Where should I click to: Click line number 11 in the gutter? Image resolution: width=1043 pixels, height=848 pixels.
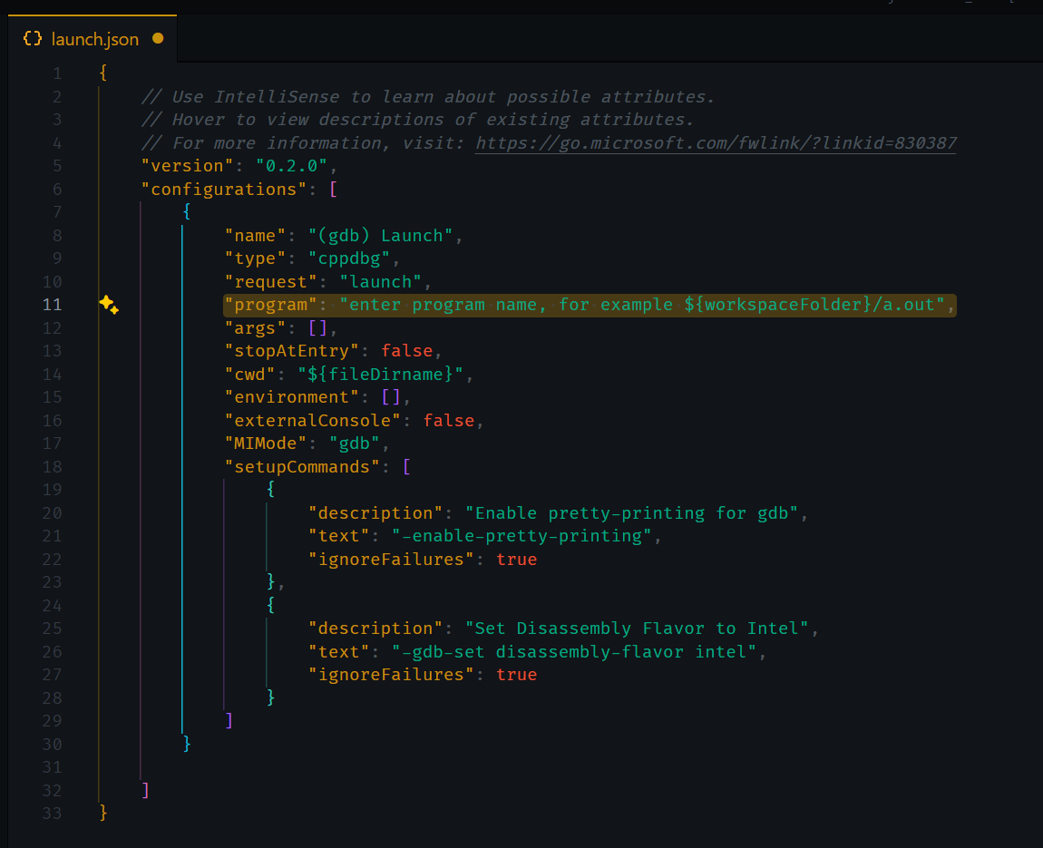[53, 305]
